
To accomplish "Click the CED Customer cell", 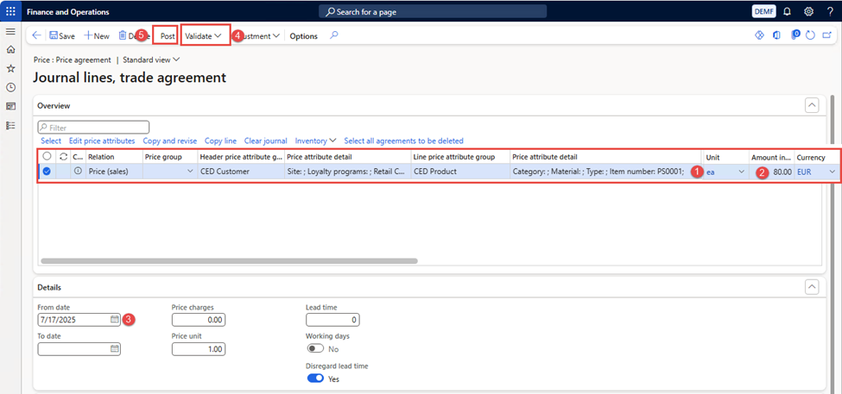I will [x=240, y=172].
